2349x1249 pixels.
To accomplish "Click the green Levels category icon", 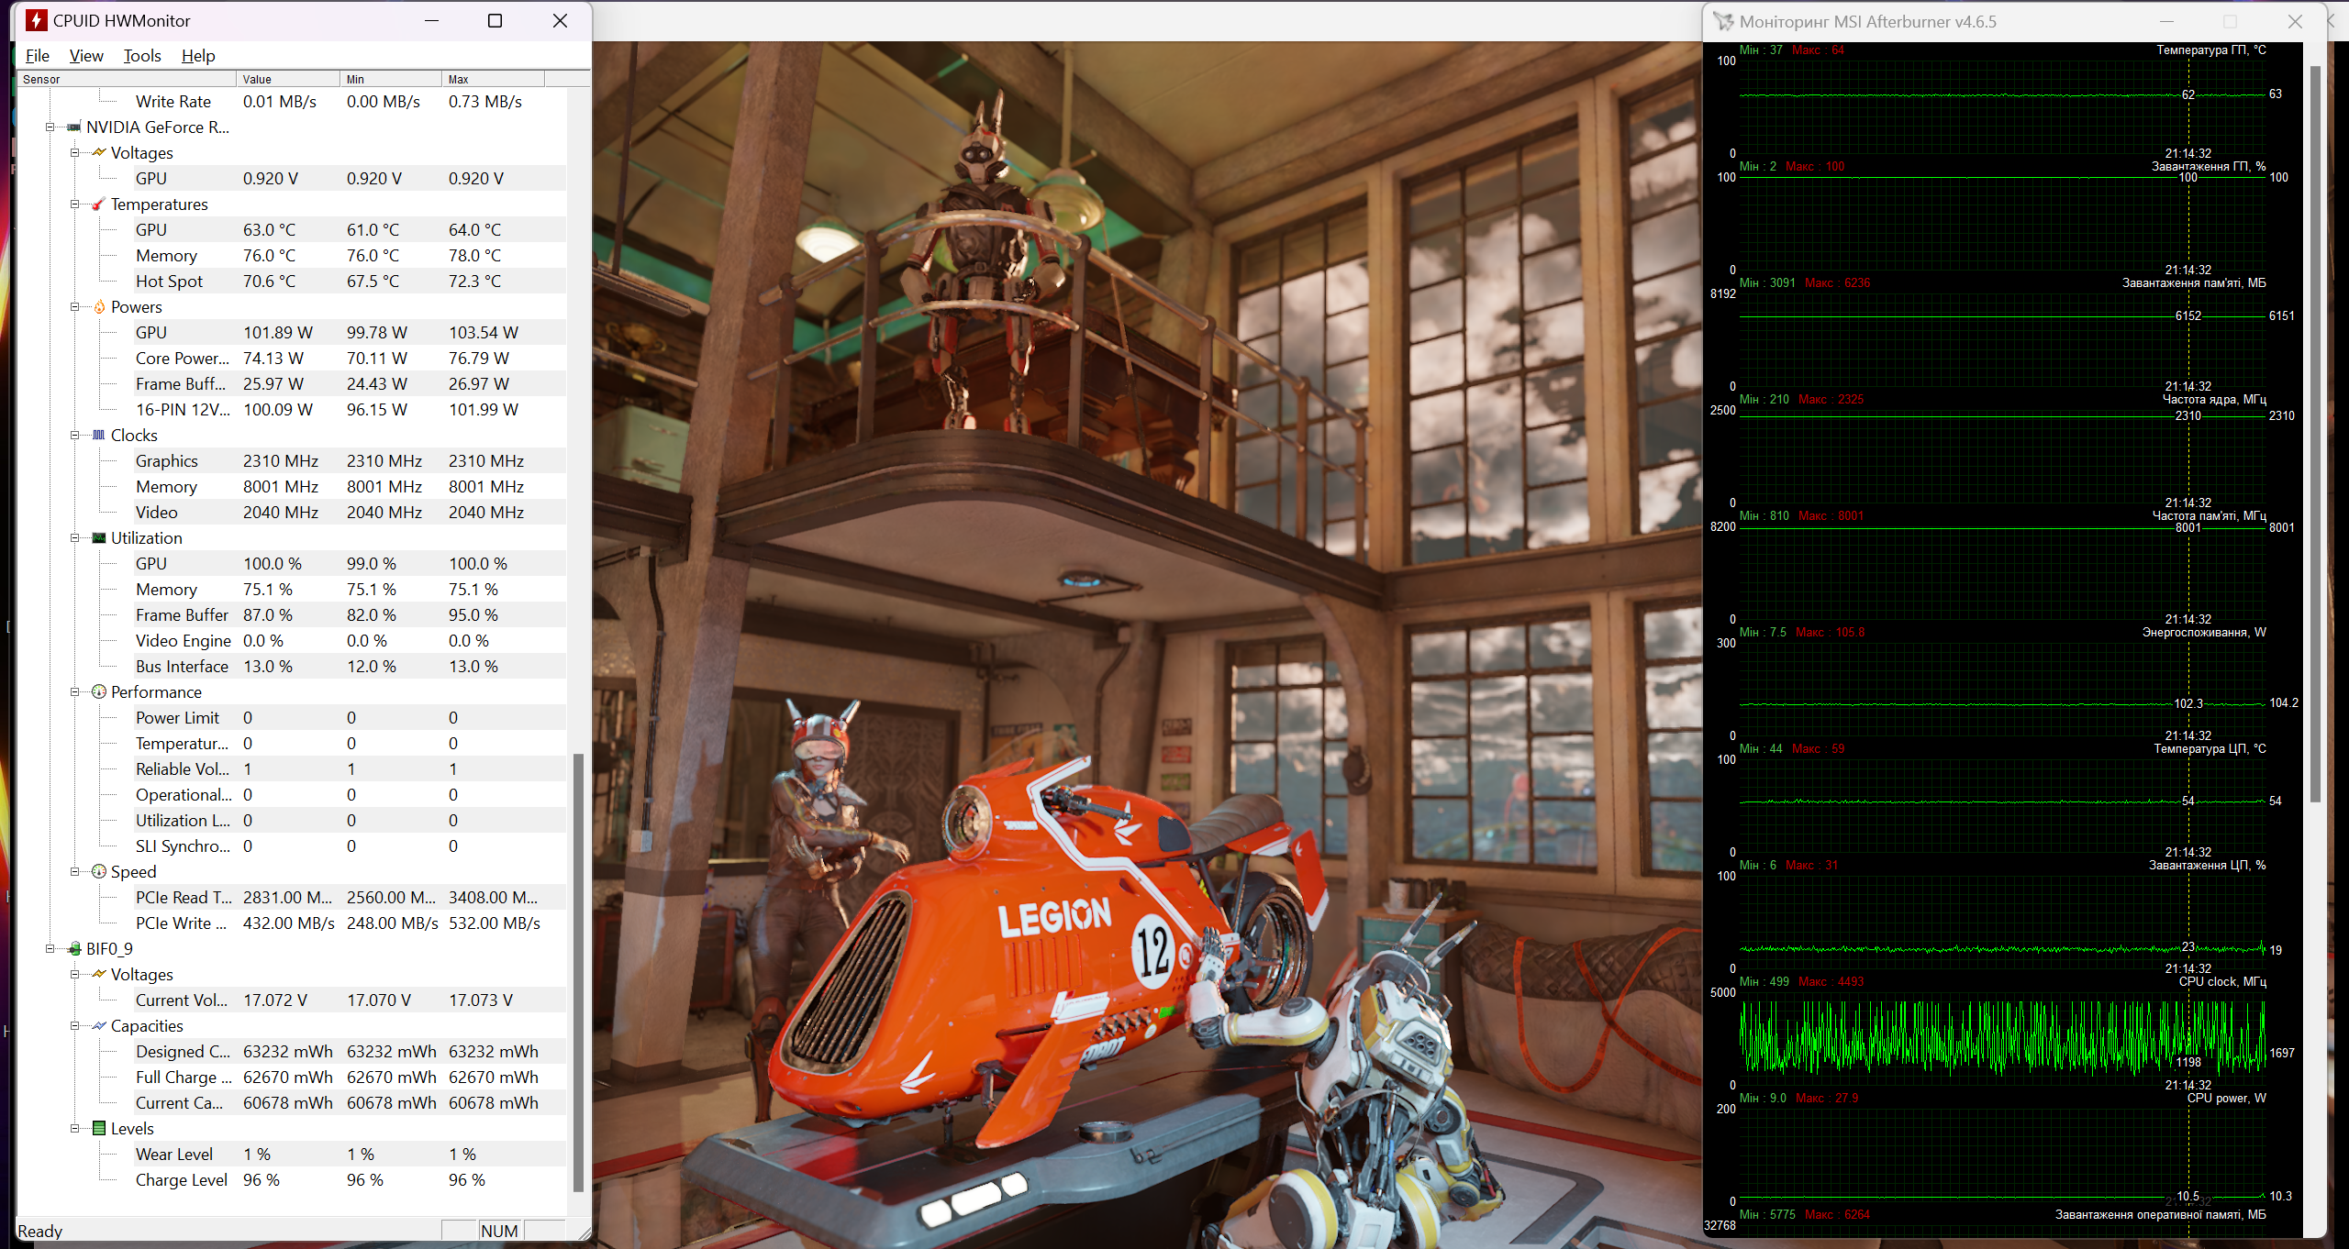I will (98, 1129).
